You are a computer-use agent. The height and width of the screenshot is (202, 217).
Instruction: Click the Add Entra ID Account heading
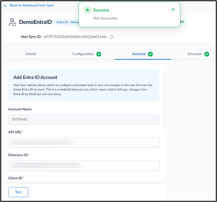tap(35, 77)
